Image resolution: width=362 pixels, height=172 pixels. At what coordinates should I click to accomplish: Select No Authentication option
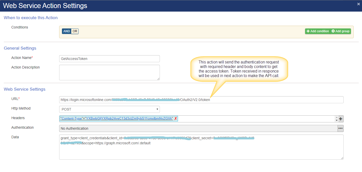(176, 128)
